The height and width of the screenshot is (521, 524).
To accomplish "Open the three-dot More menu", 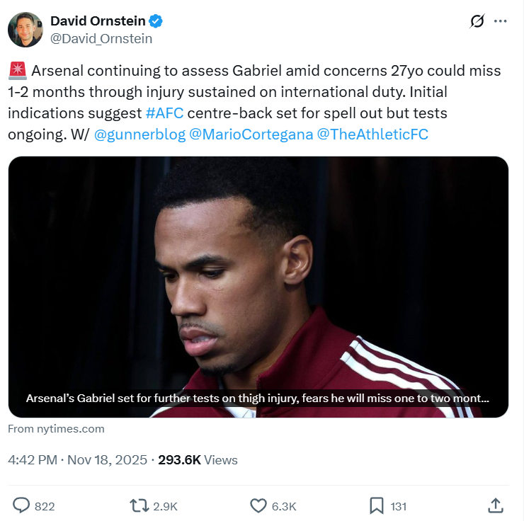I will pyautogui.click(x=500, y=21).
